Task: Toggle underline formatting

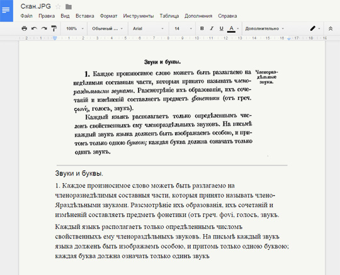Action: 221,28
